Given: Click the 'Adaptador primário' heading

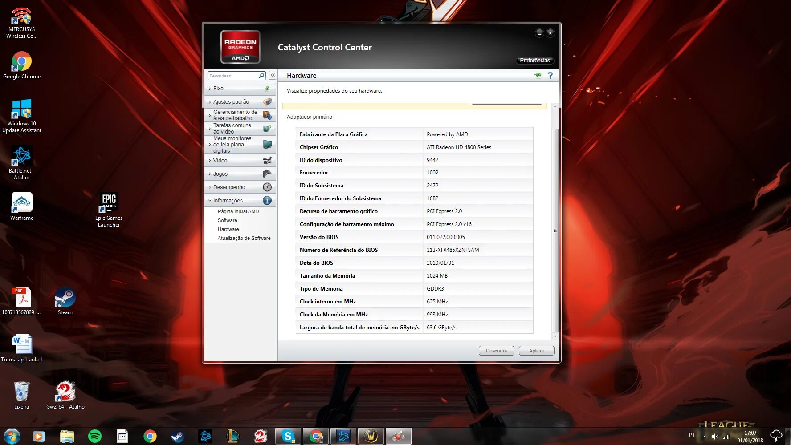Looking at the screenshot, I should click(310, 117).
